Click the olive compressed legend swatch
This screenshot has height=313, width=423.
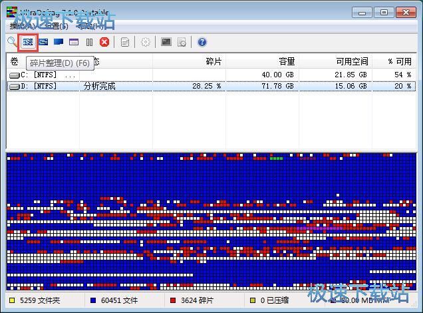[253, 300]
